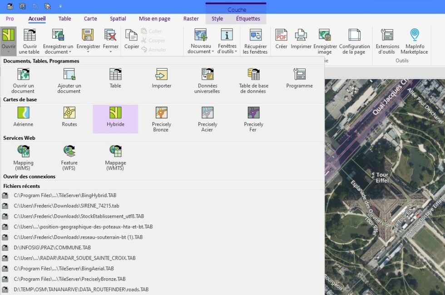The height and width of the screenshot is (295, 445).
Task: Open the Hybride base map
Action: coord(115,118)
